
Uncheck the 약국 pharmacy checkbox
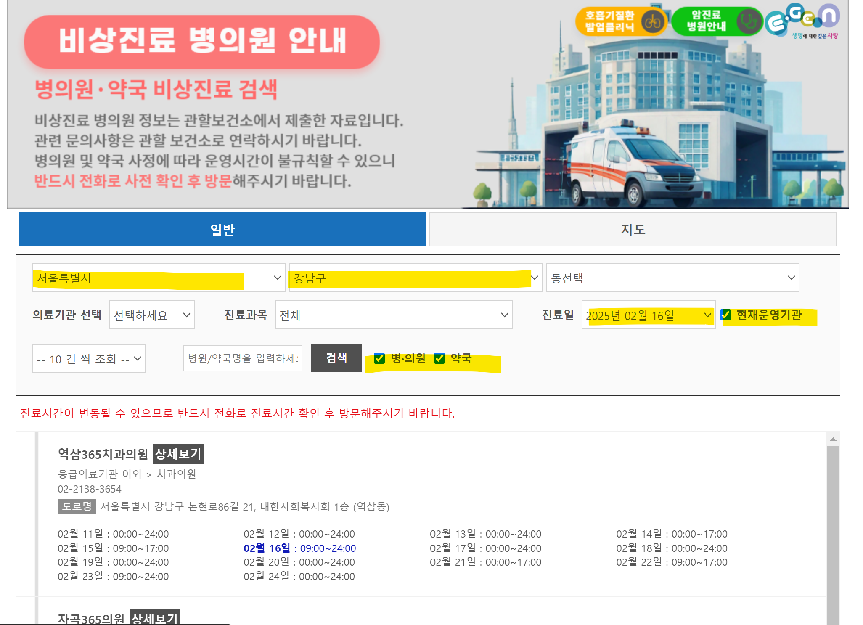coord(439,358)
